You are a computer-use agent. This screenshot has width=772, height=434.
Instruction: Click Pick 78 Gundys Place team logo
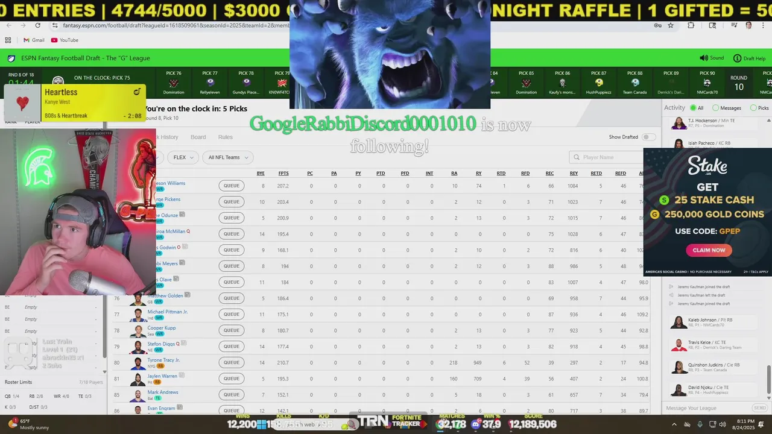[246, 83]
